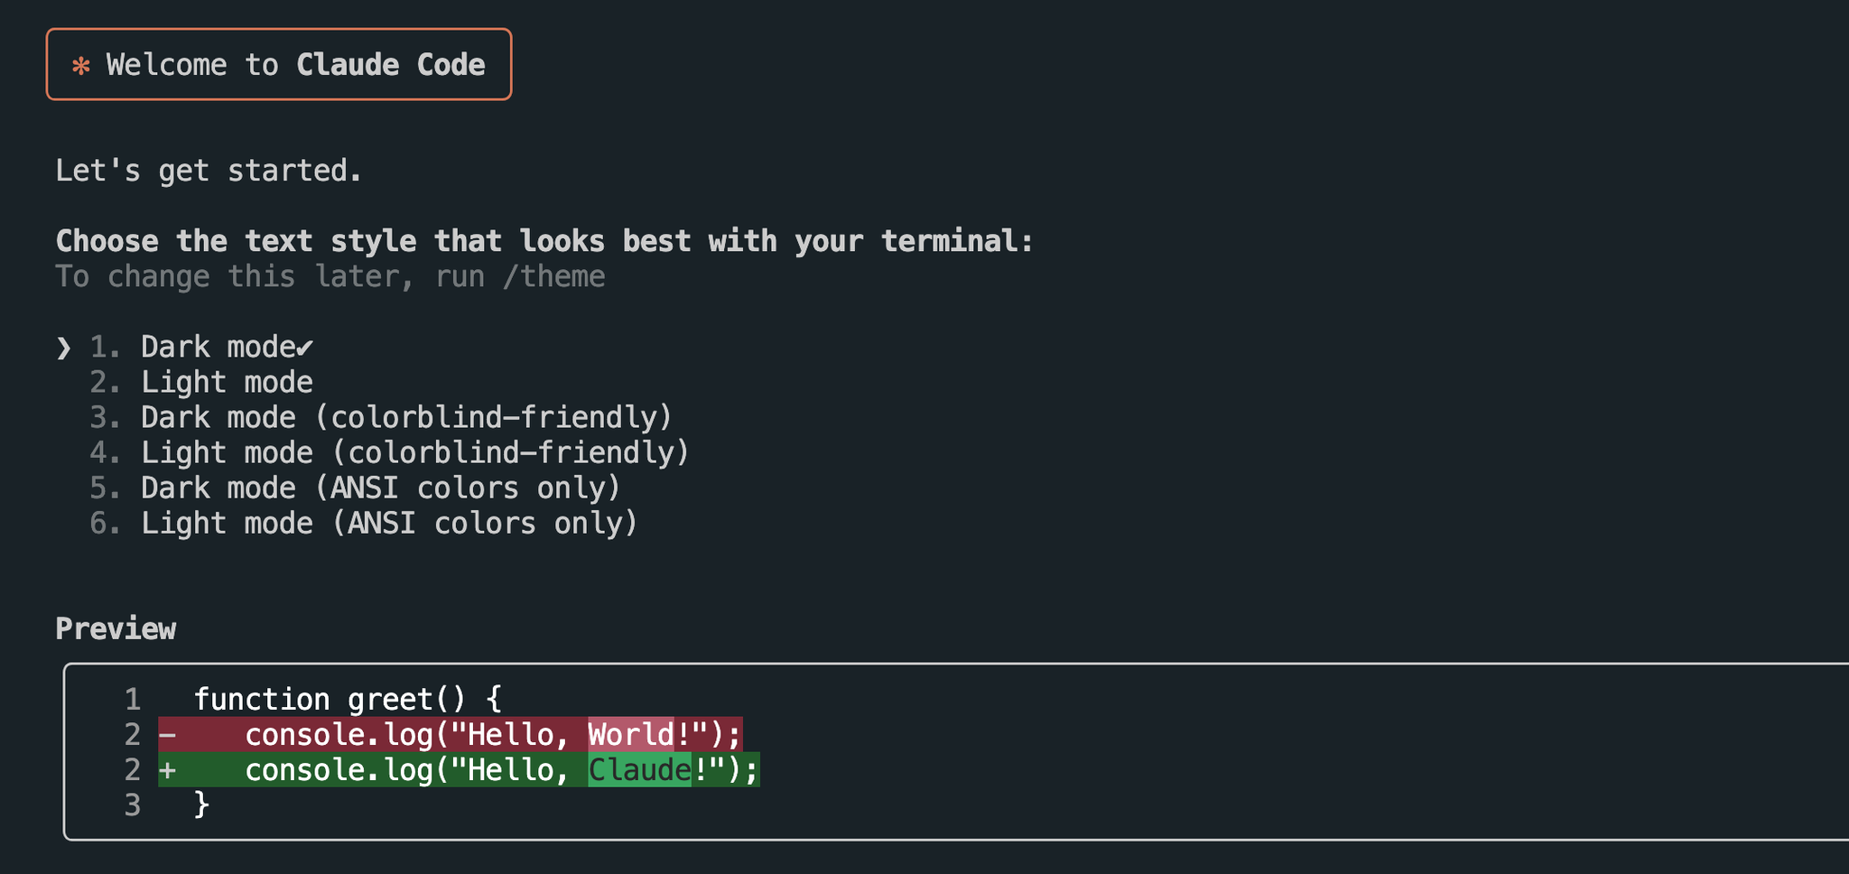Click the /theme command text
1849x874 pixels.
553,276
